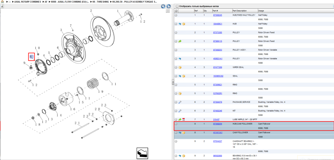Click the 'Usage' column header
Viewport: 334px width, 160px height.
pos(296,11)
